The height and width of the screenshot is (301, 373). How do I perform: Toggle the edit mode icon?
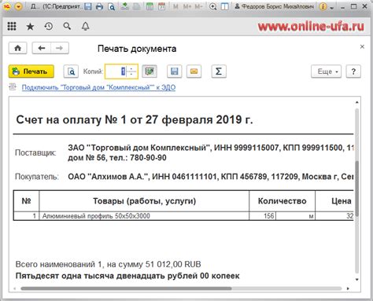tap(150, 72)
